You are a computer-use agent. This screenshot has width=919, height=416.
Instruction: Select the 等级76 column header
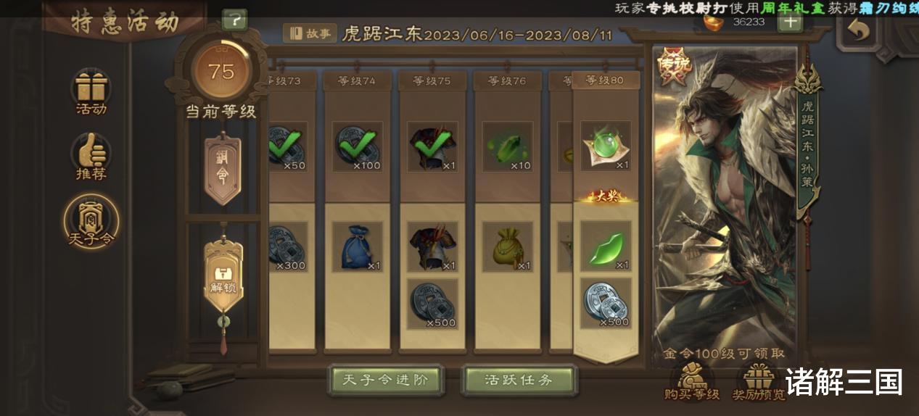(x=508, y=81)
